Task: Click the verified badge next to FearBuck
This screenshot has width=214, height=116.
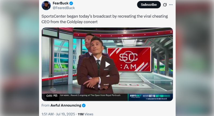Action: 71,3
